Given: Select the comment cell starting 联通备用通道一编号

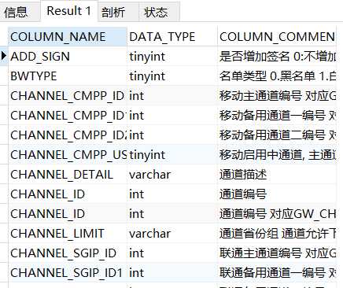Looking at the screenshot, I should [277, 273].
